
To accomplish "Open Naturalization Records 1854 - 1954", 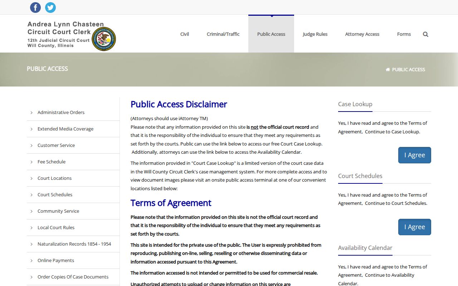I will pyautogui.click(x=74, y=244).
